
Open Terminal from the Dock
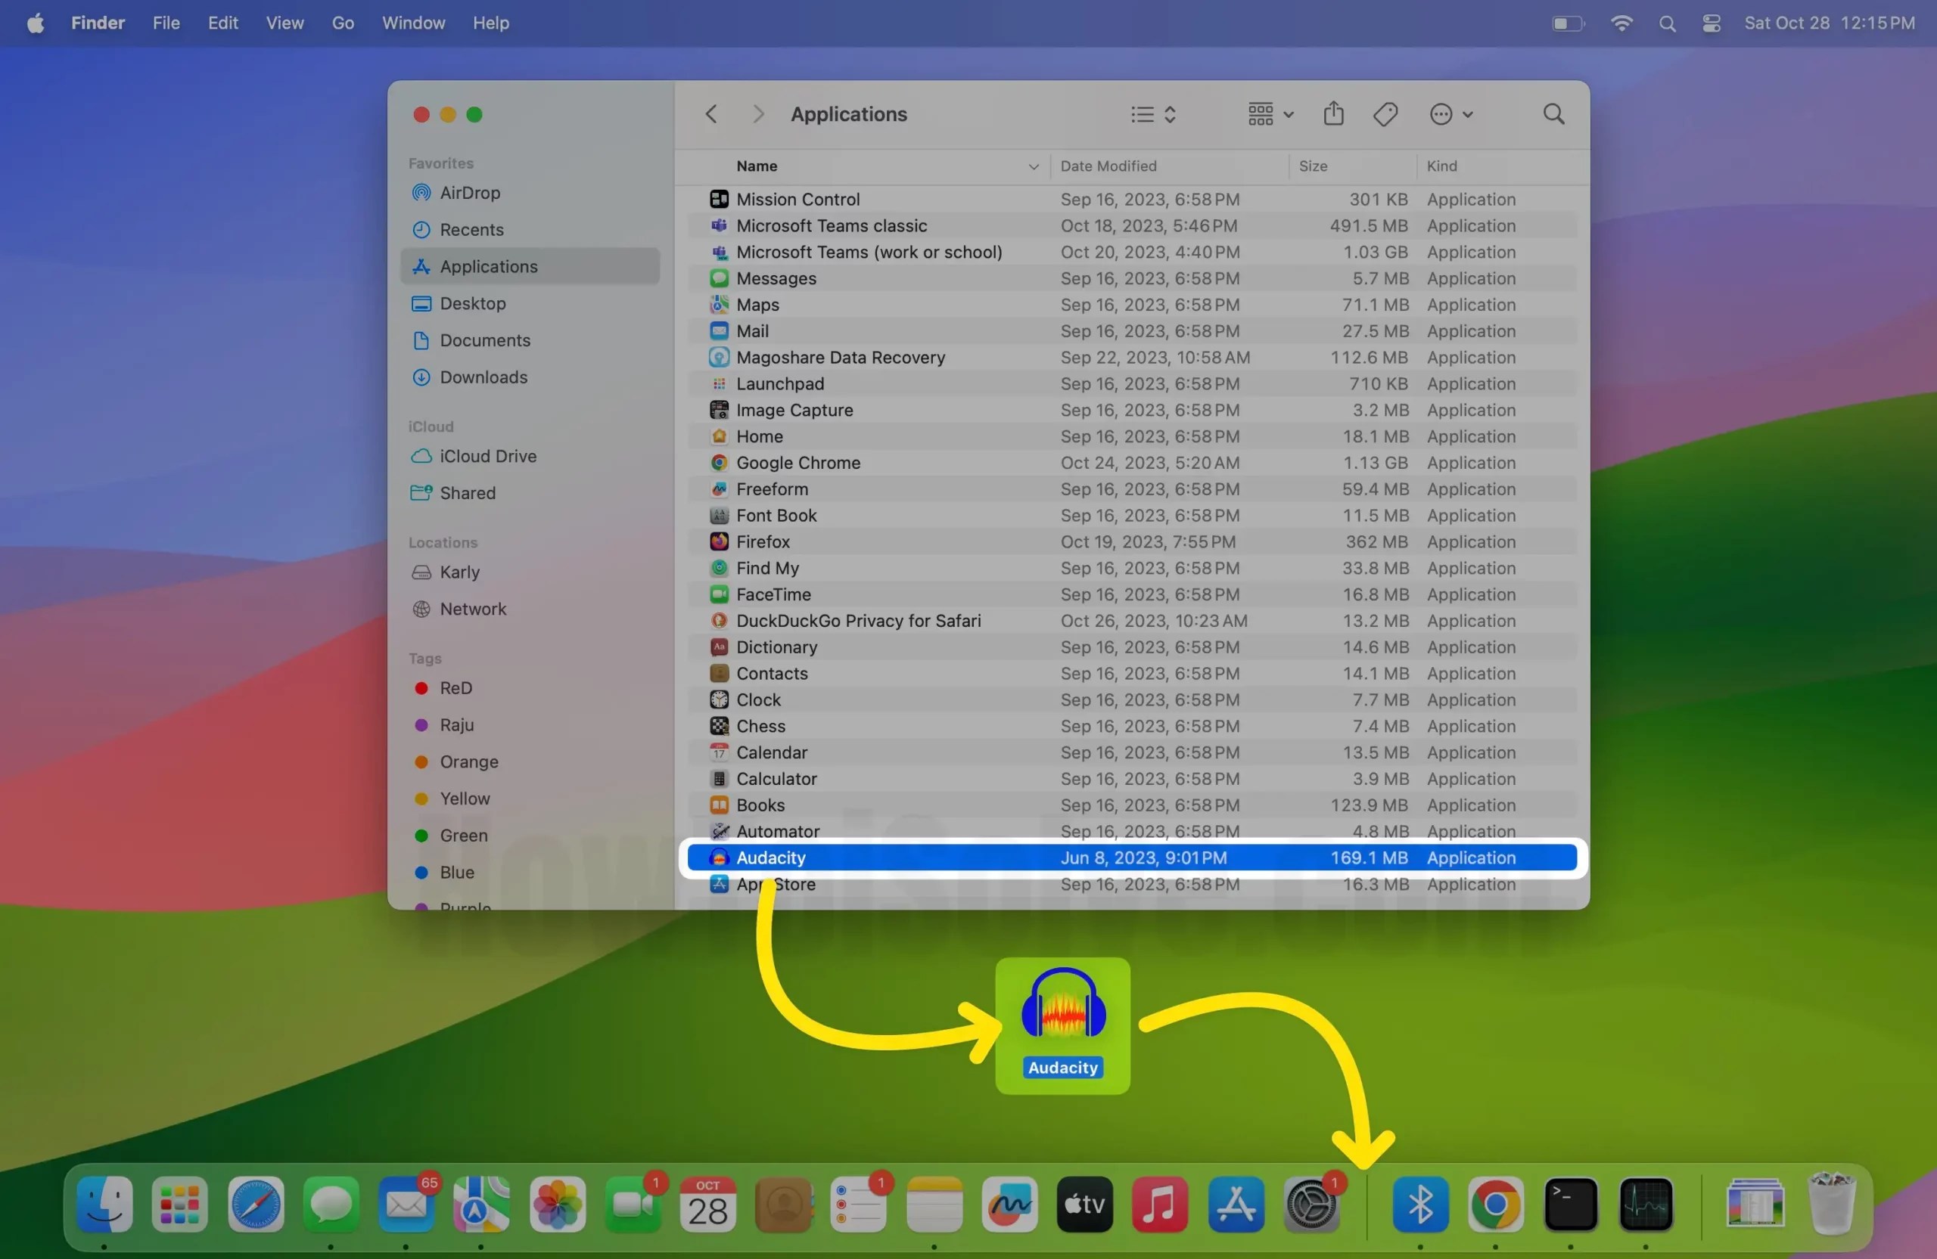coord(1570,1205)
